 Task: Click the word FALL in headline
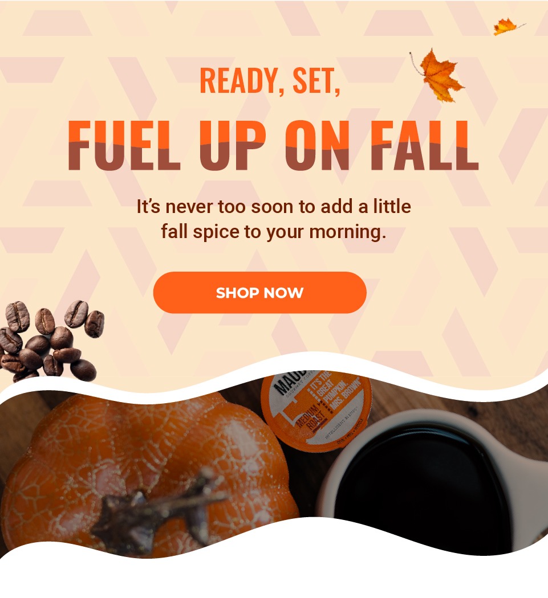pyautogui.click(x=424, y=145)
